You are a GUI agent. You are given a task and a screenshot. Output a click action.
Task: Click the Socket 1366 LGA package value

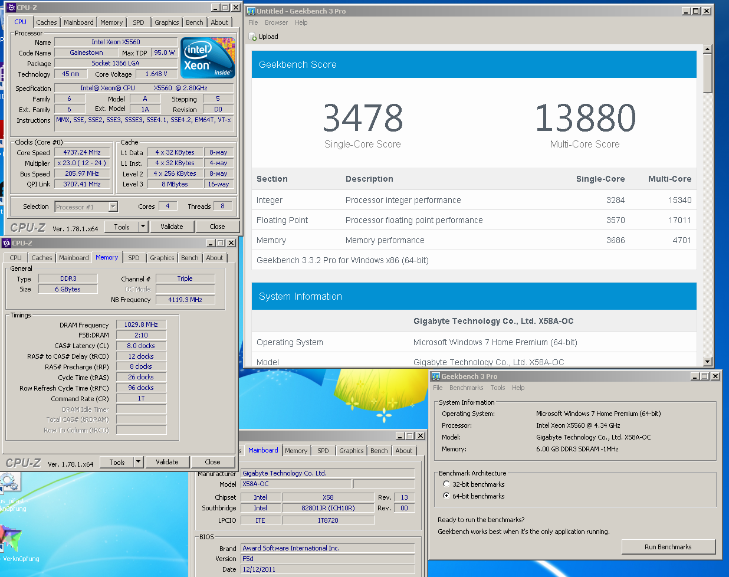click(x=116, y=63)
